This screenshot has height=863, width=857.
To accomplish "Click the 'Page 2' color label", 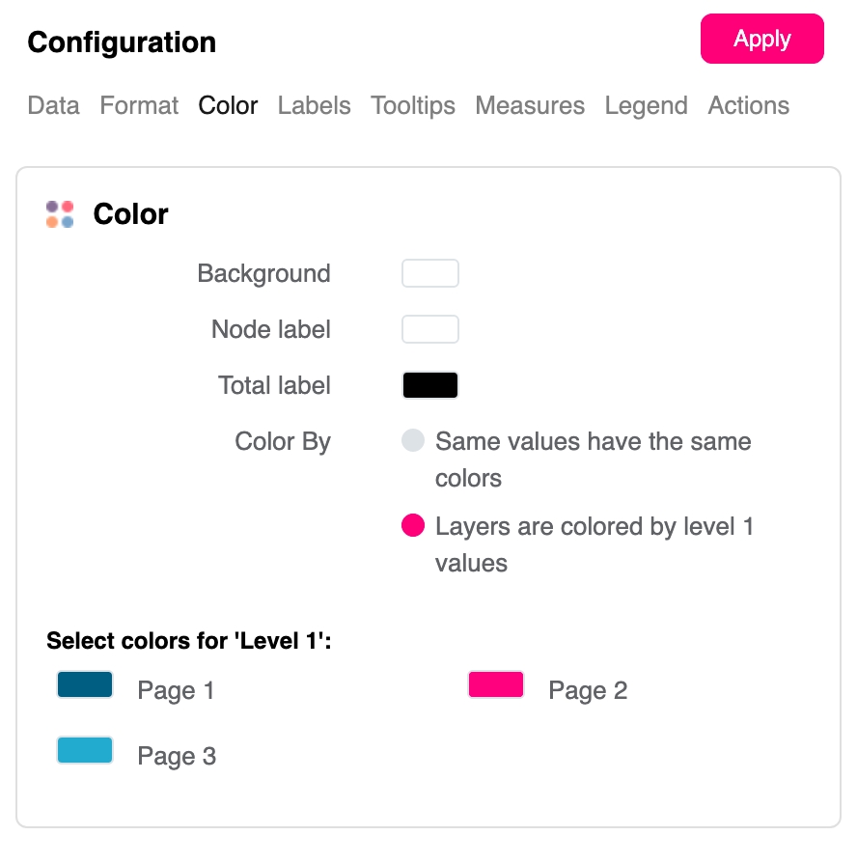I will coord(588,690).
